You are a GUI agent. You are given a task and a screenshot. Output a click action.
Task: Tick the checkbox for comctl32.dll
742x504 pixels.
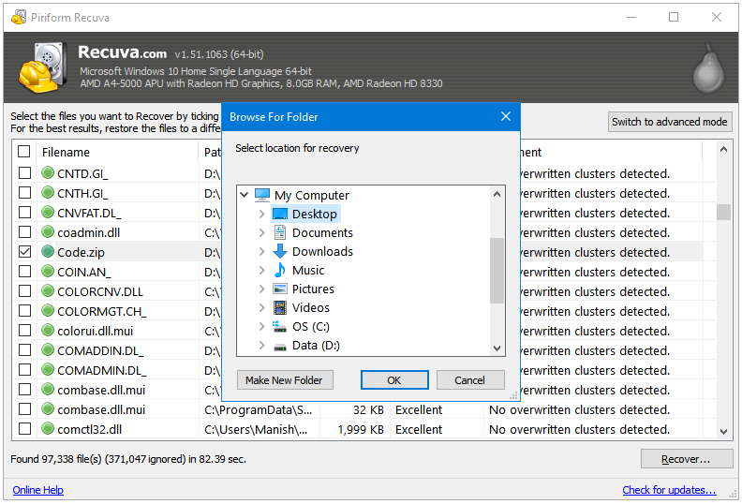[x=24, y=429]
